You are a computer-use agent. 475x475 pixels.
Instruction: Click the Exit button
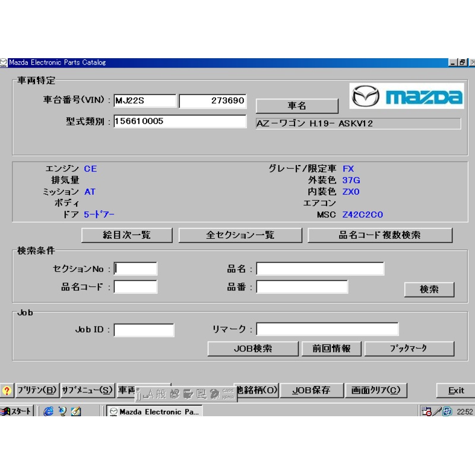click(456, 391)
